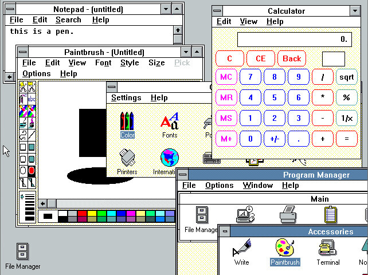Click Notepad's vertical scroll up arrow
The height and width of the screenshot is (275, 368).
pos(178,30)
